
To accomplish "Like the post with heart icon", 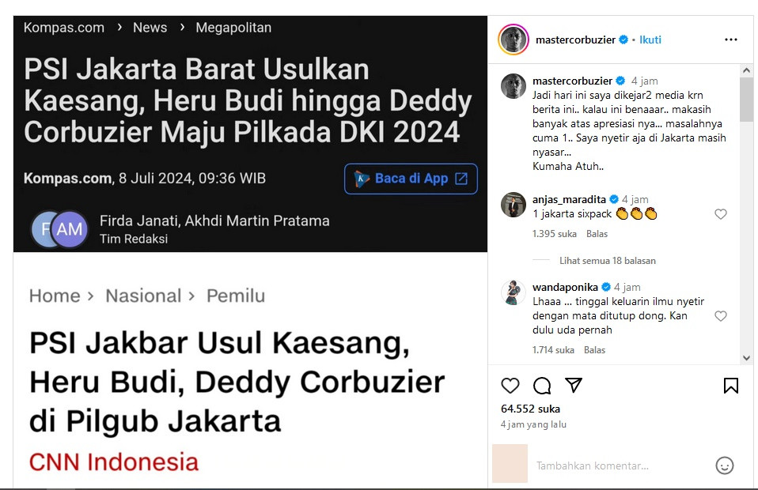I will (x=510, y=385).
